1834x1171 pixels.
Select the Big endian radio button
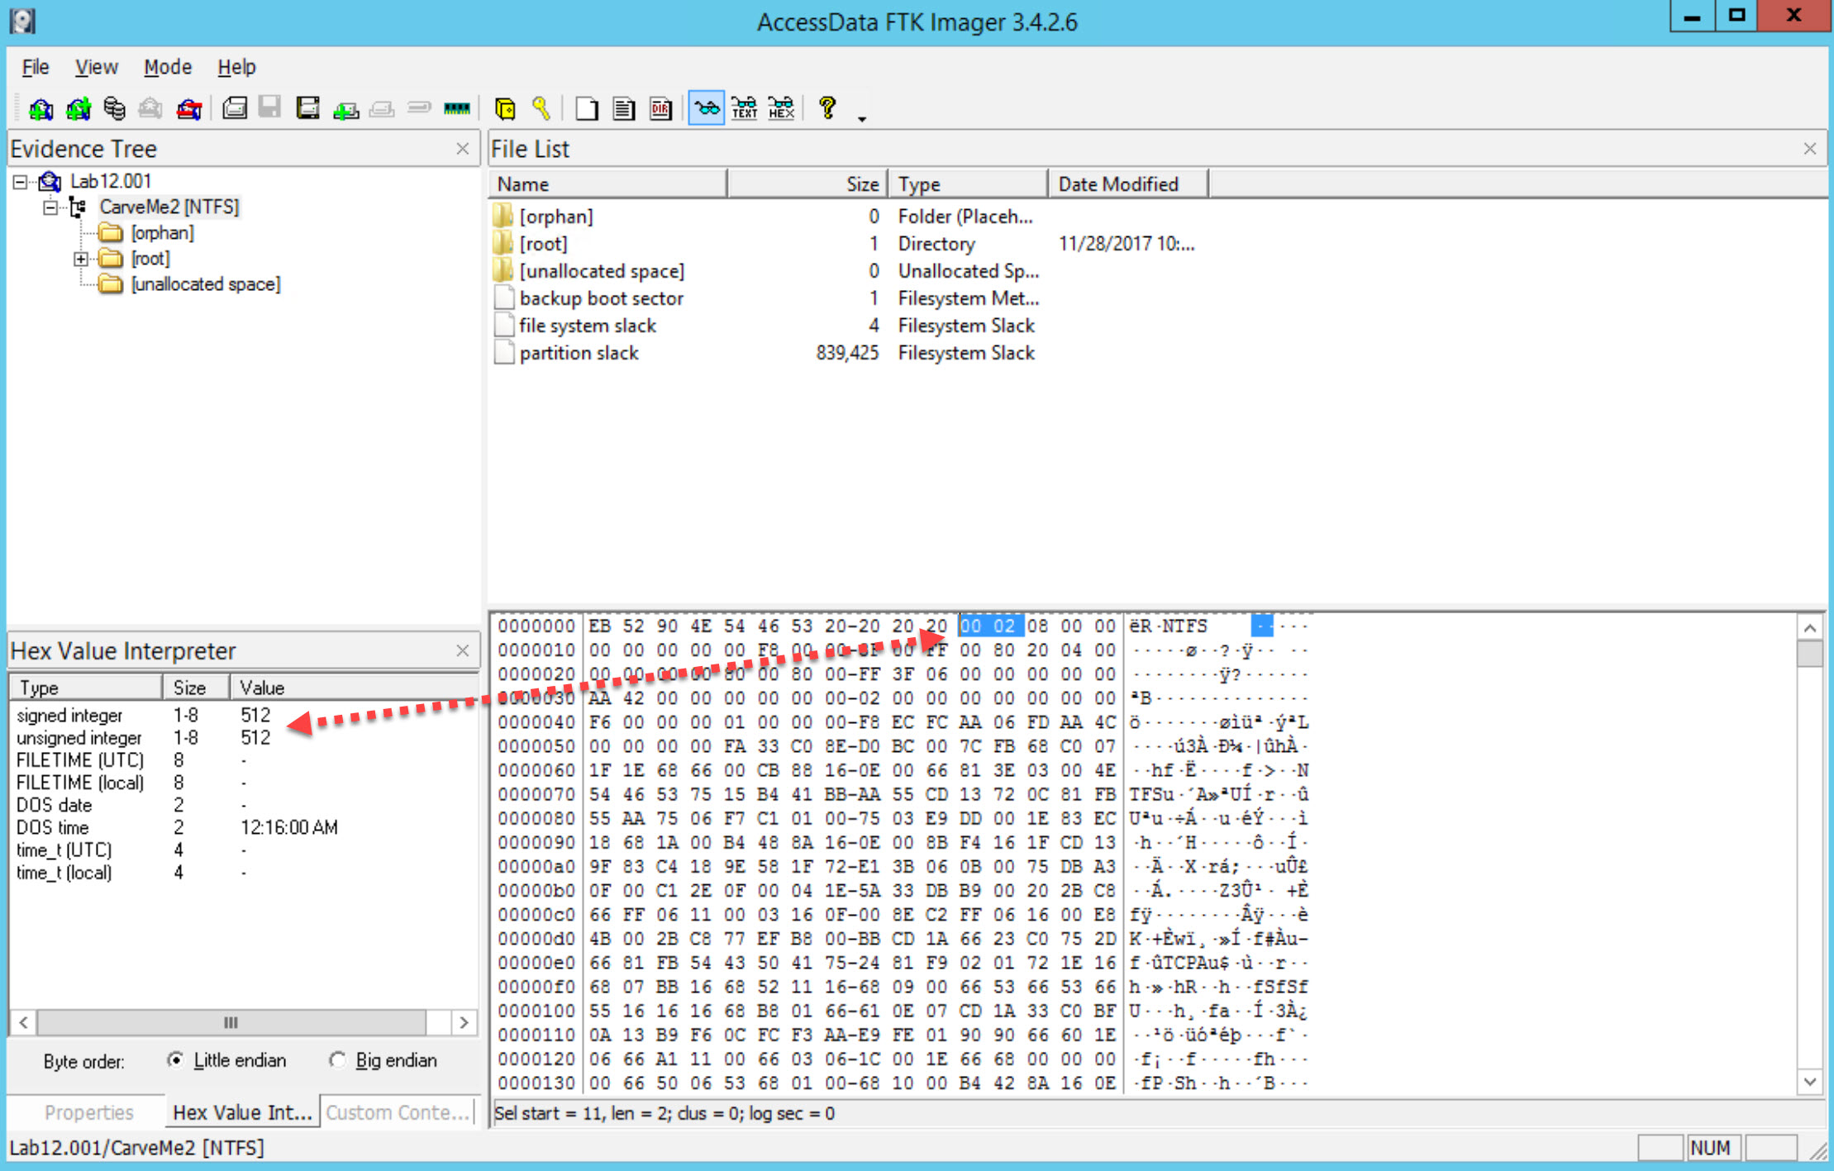point(338,1060)
